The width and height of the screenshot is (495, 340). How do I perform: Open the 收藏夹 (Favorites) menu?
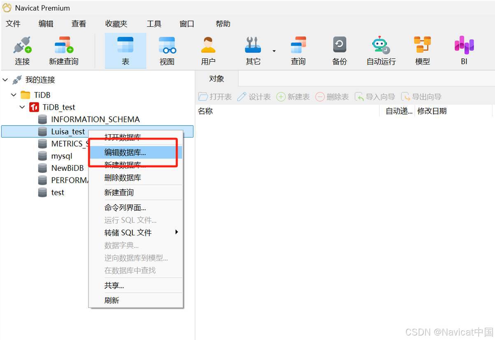[x=116, y=24]
